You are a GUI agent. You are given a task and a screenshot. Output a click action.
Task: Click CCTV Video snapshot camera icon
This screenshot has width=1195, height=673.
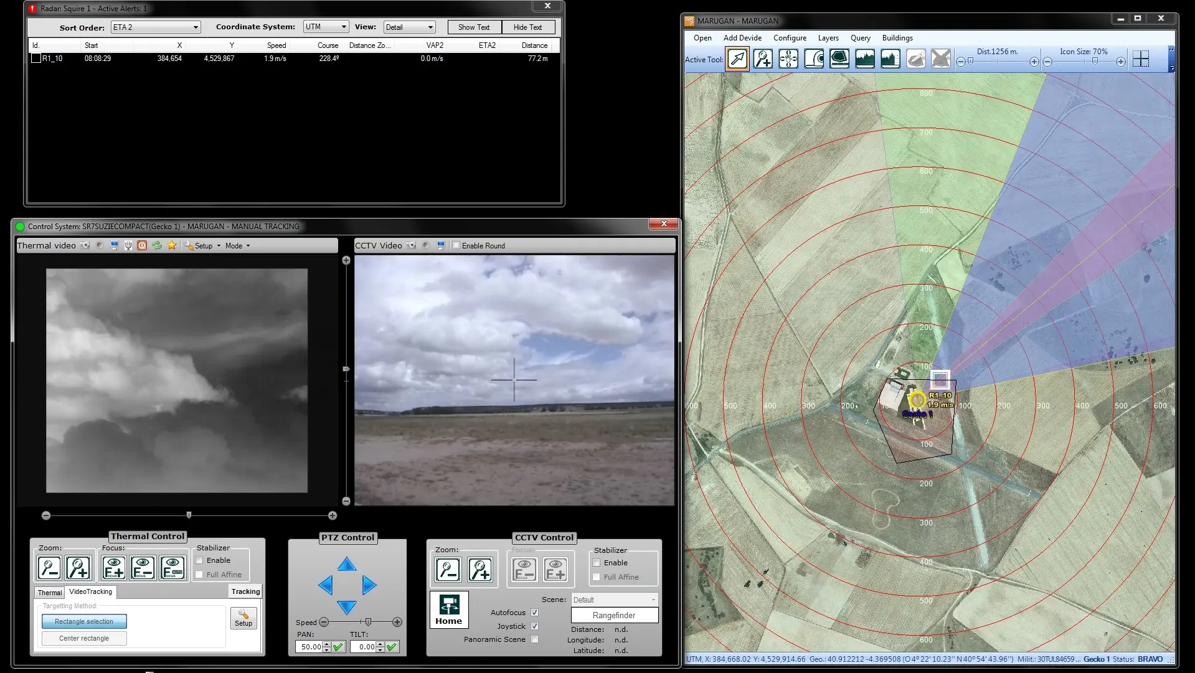411,245
